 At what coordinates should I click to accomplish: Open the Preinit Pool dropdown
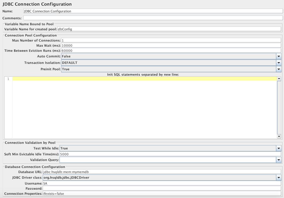[171, 69]
